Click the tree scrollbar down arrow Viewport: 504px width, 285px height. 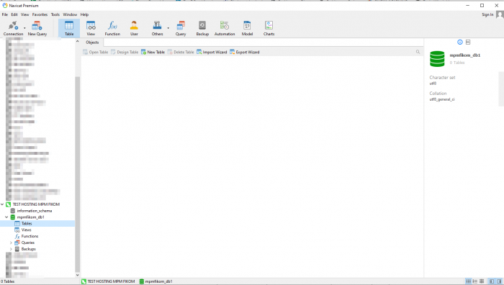coord(77,275)
